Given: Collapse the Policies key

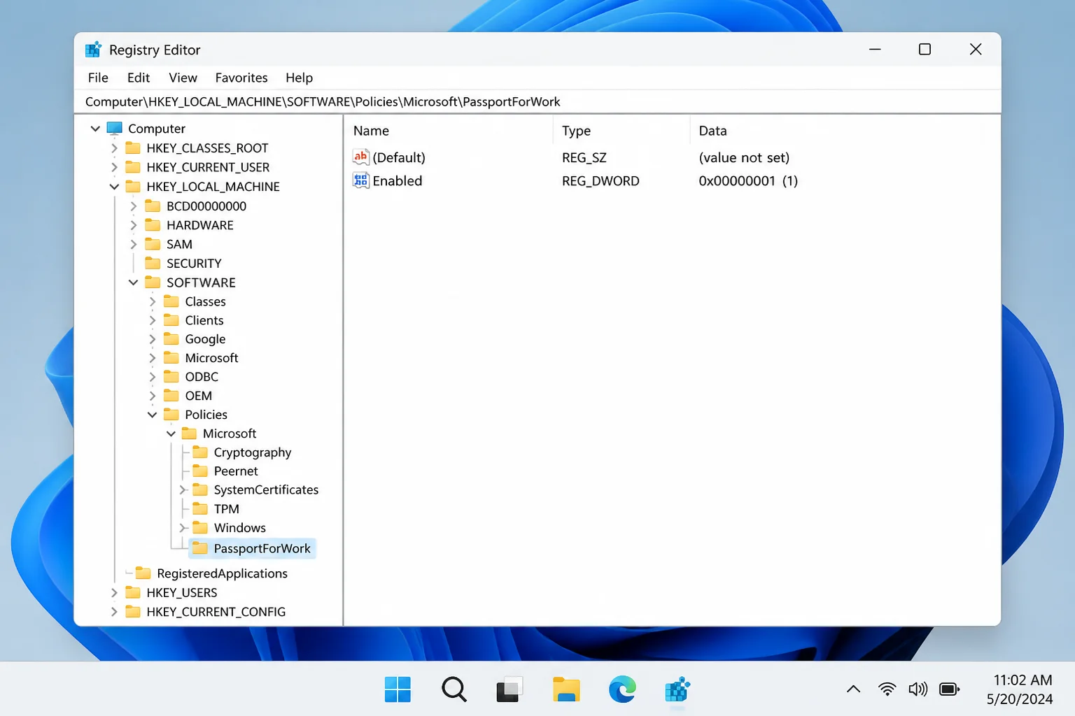Looking at the screenshot, I should pyautogui.click(x=152, y=415).
